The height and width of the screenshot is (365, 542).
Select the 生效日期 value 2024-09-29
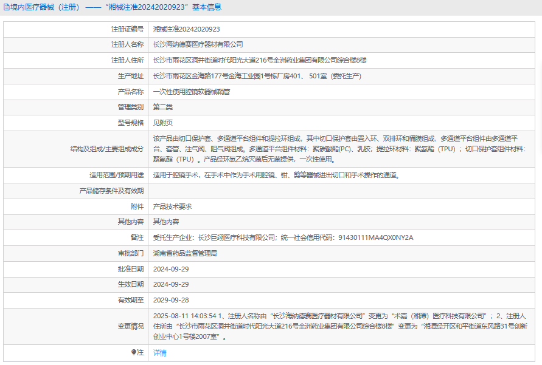171,285
